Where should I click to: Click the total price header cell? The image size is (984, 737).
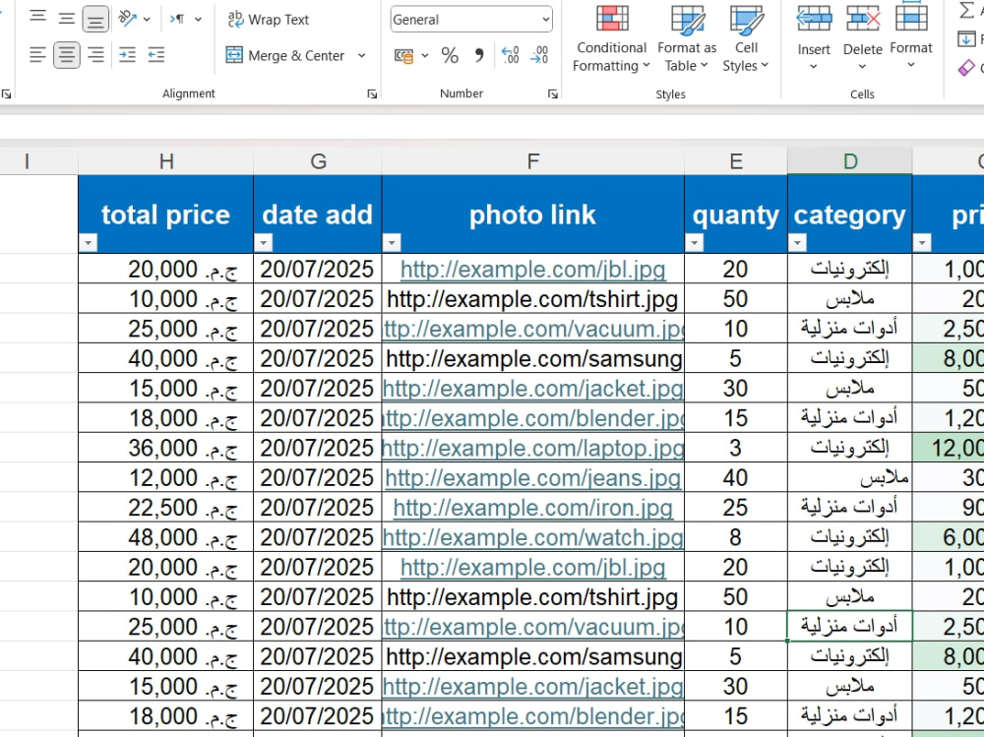coord(165,215)
